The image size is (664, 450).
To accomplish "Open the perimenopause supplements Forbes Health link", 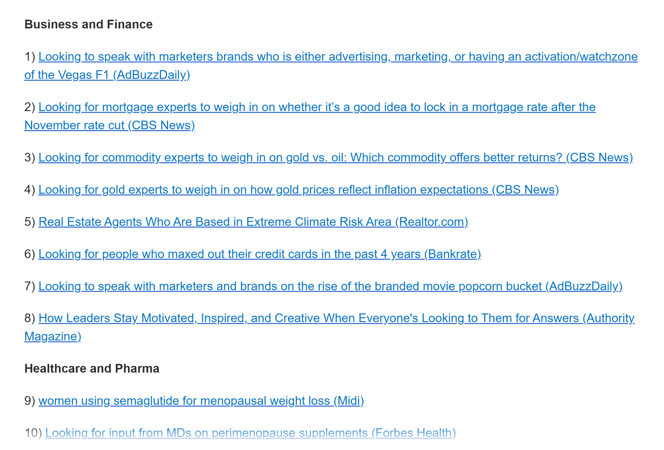I will pyautogui.click(x=250, y=433).
